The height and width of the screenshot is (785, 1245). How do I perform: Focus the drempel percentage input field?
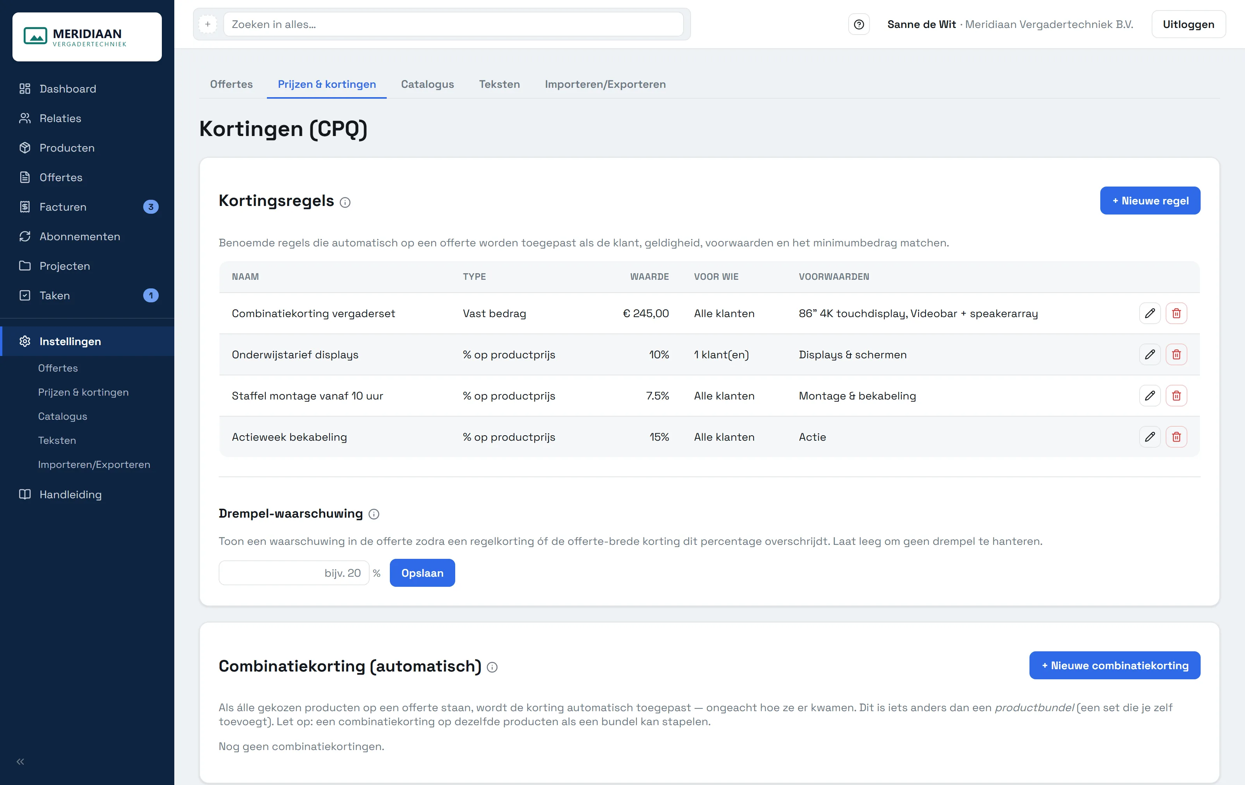pyautogui.click(x=294, y=573)
